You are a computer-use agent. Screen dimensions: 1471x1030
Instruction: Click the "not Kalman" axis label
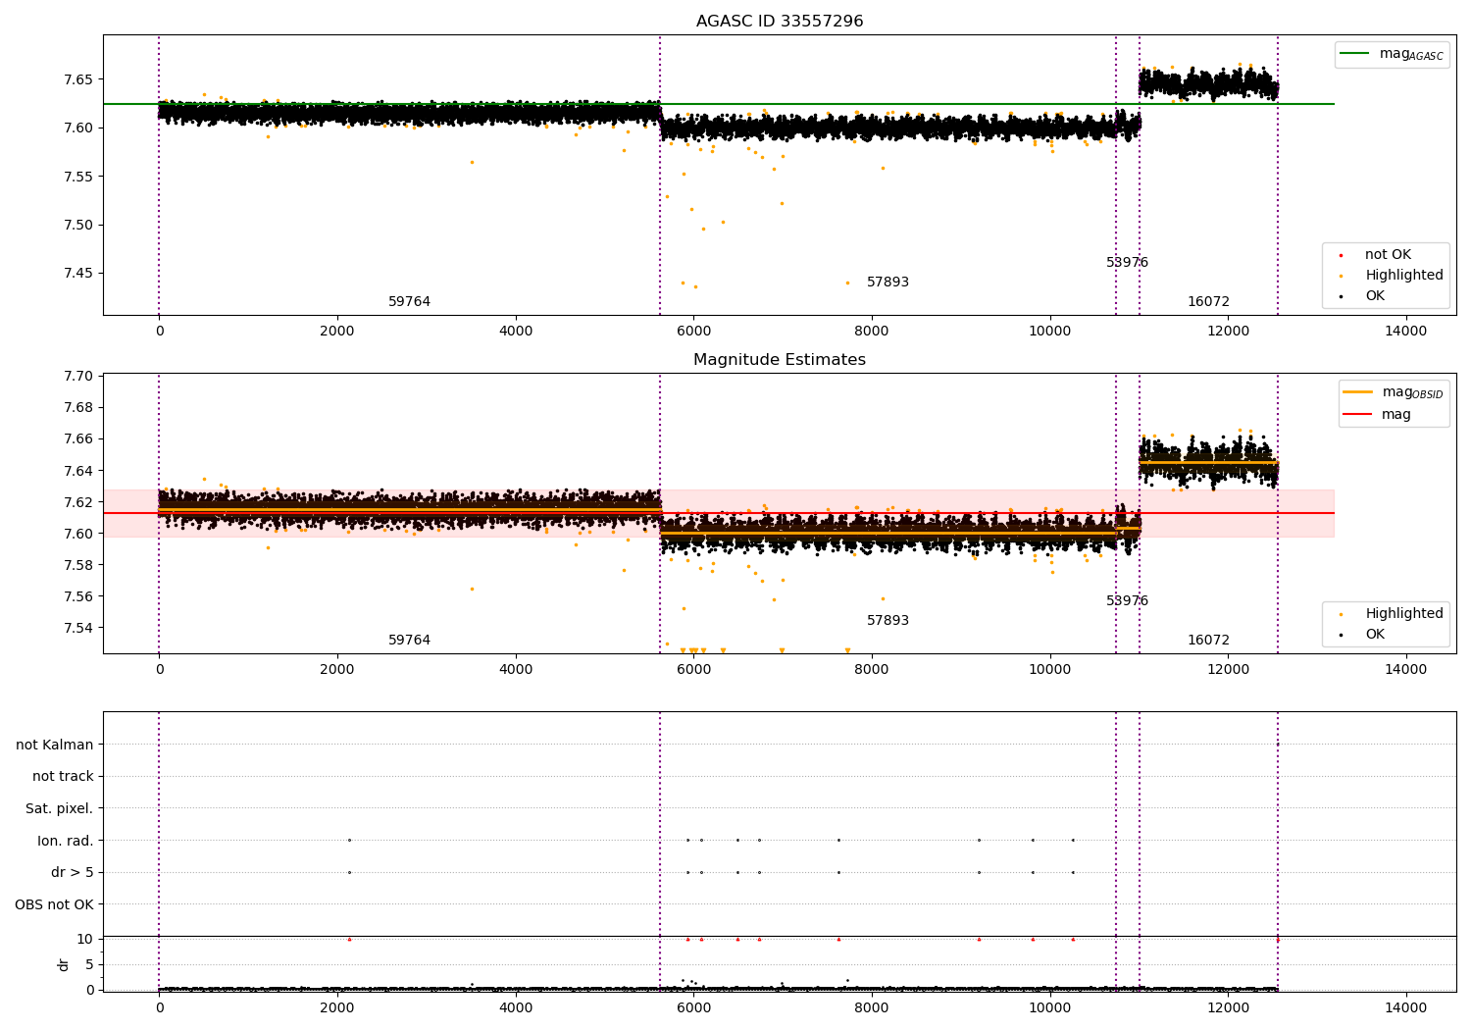click(55, 745)
